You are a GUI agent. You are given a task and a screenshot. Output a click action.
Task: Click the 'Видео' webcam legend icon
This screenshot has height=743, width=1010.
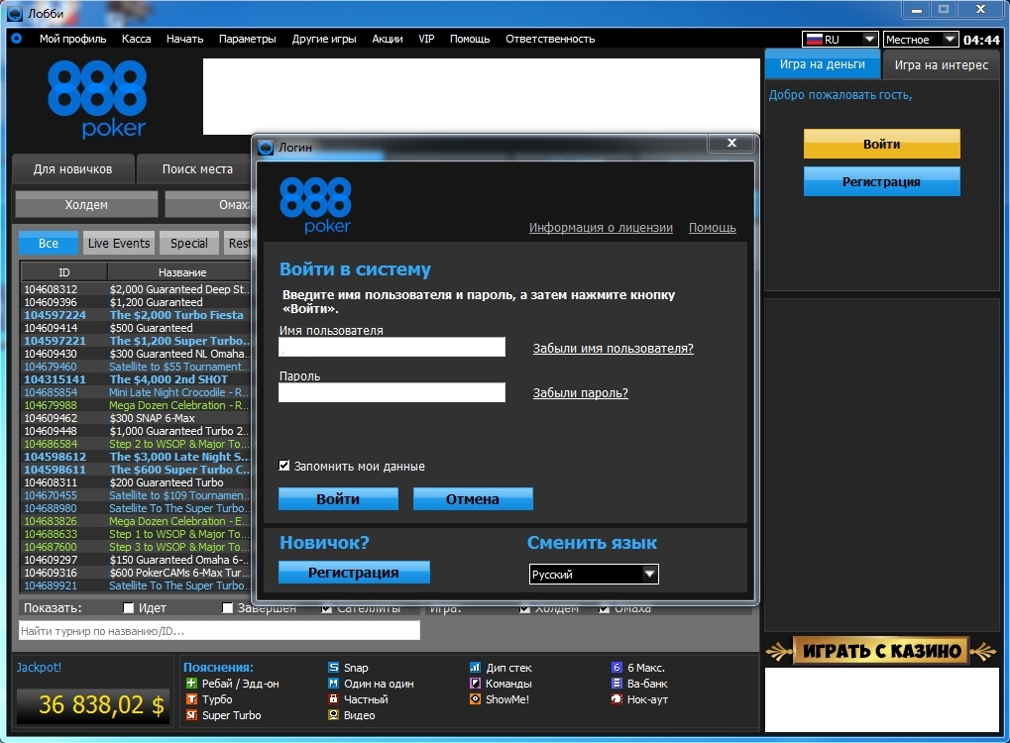tap(333, 714)
